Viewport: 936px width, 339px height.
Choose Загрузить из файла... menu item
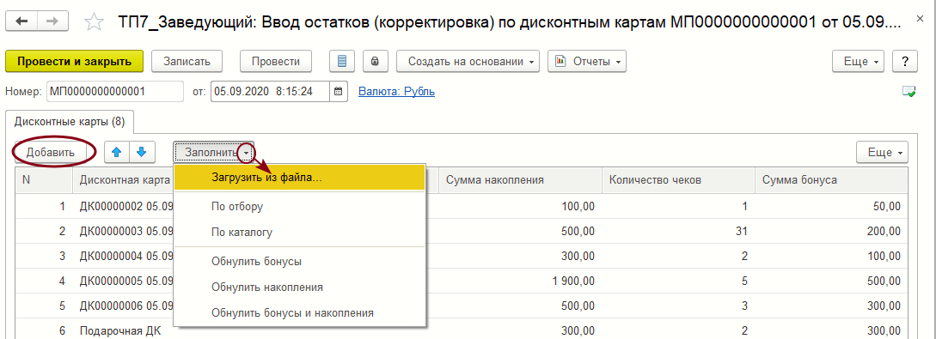pyautogui.click(x=300, y=178)
